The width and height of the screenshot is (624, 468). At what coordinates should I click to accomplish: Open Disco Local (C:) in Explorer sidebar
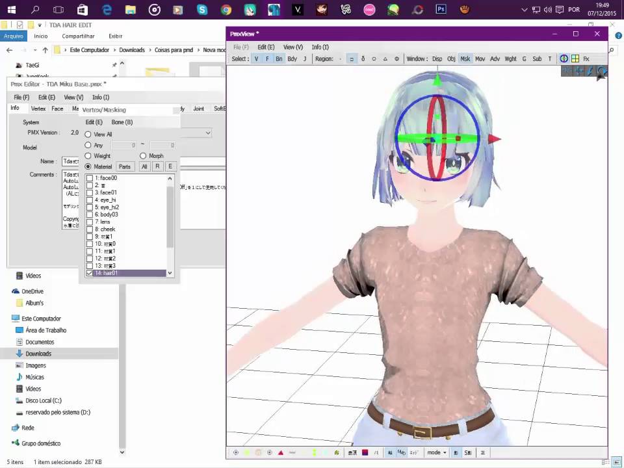44,401
